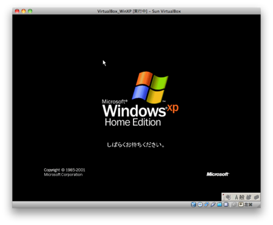
Task: Close the VirtualBox window with red button
Action: [x=17, y=11]
